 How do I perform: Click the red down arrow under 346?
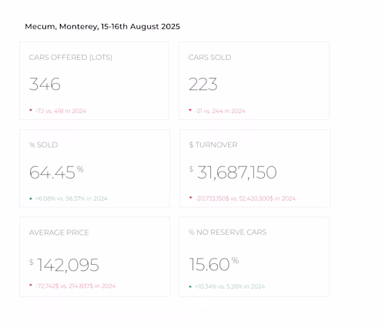point(31,110)
